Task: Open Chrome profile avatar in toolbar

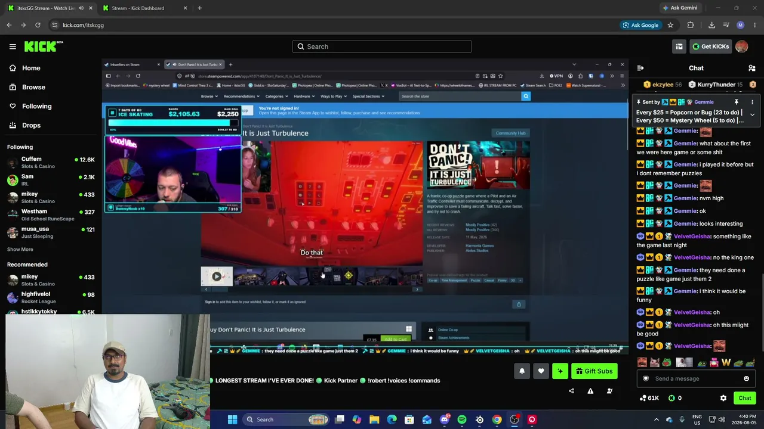Action: point(741,25)
